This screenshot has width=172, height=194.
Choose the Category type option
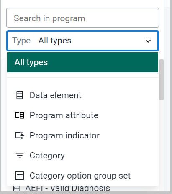pos(82,156)
